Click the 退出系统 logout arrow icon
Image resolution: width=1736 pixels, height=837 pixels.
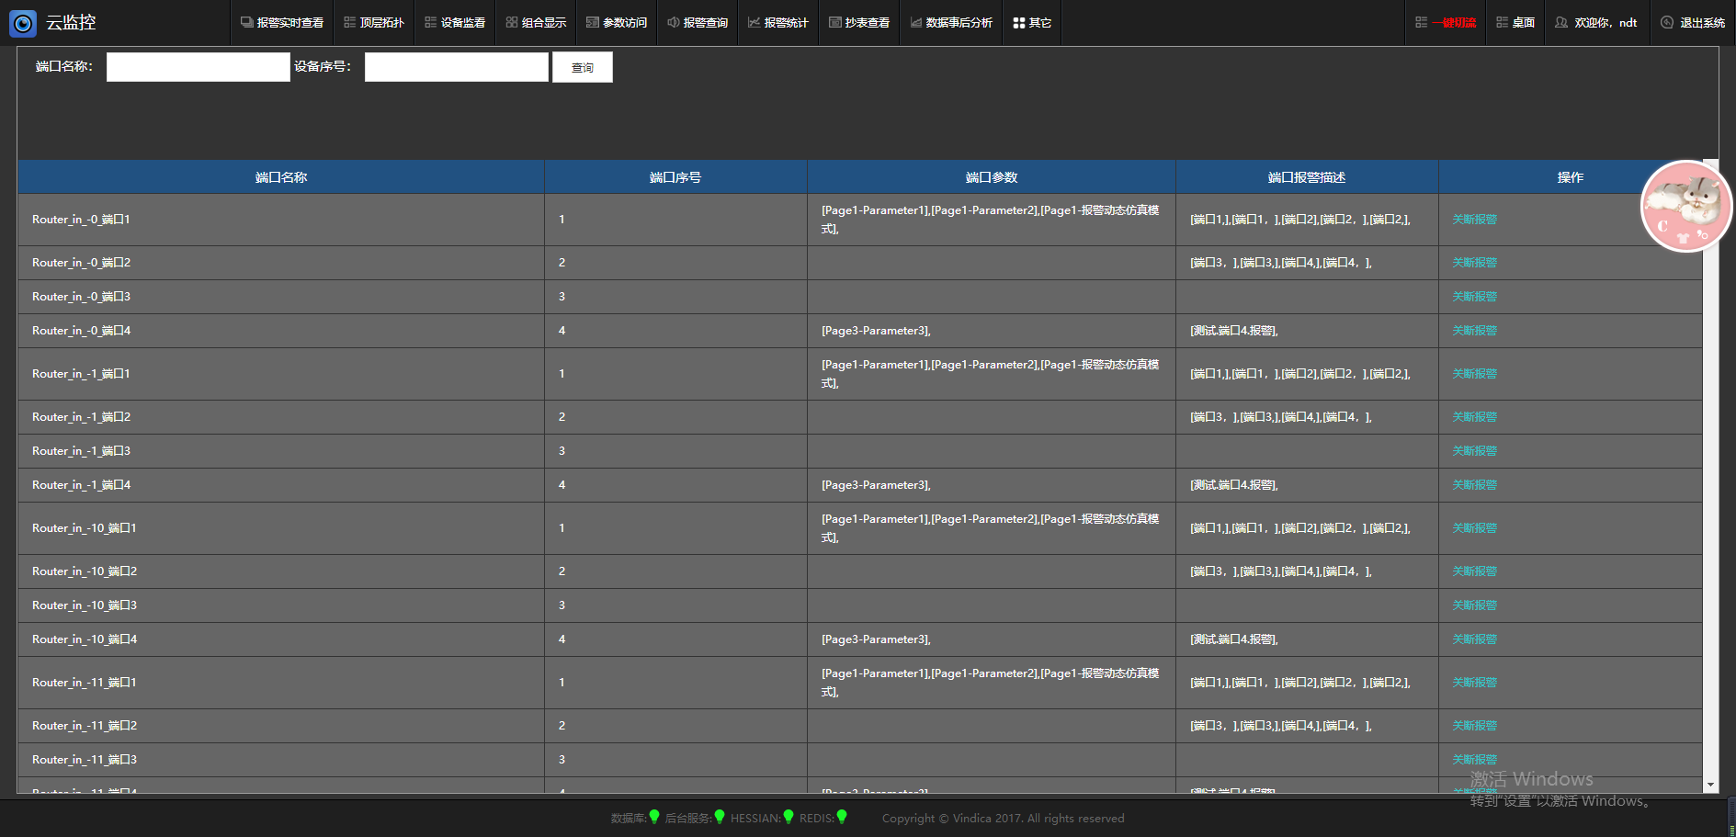tap(1667, 23)
